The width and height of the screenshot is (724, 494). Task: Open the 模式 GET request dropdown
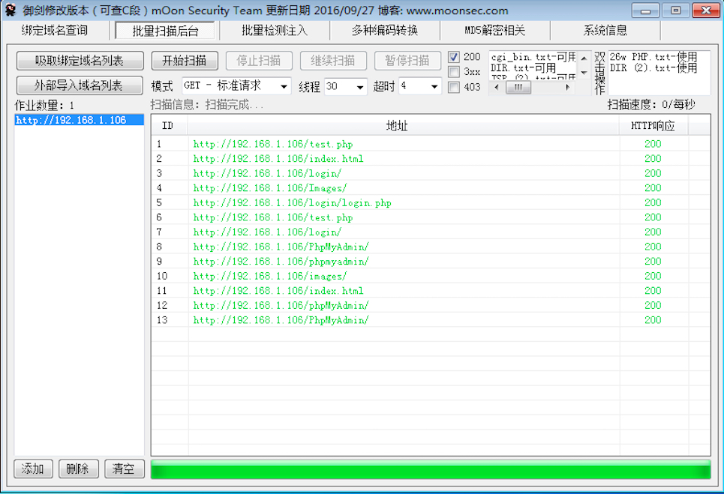coord(236,85)
